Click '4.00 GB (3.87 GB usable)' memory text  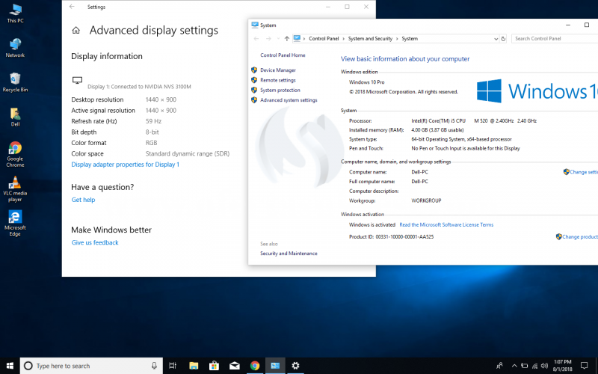[x=437, y=130]
